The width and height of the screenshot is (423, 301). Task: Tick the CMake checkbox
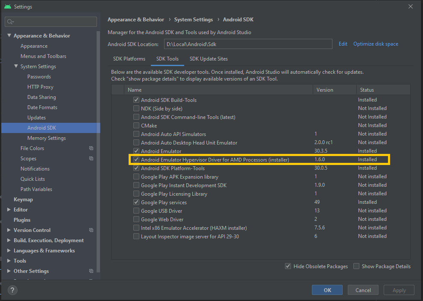coord(136,125)
